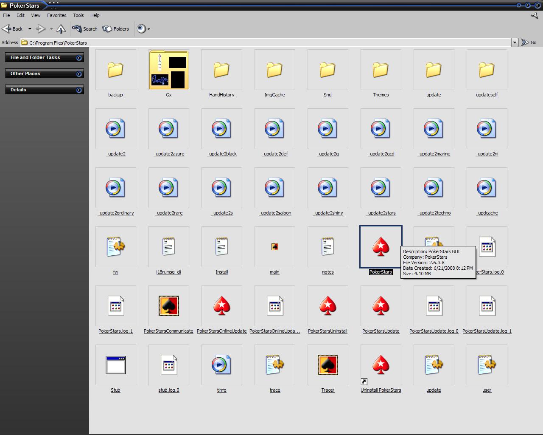Open the Views dropdown button

(x=143, y=29)
